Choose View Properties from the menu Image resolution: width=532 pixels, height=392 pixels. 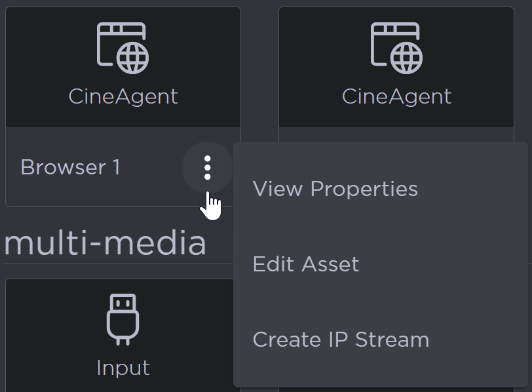335,189
